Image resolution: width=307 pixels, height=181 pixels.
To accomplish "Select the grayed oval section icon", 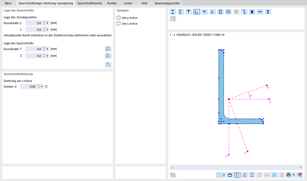I will [236, 12].
